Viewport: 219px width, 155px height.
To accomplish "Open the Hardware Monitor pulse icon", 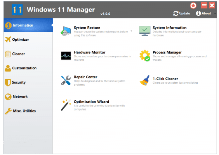I will (66, 56).
